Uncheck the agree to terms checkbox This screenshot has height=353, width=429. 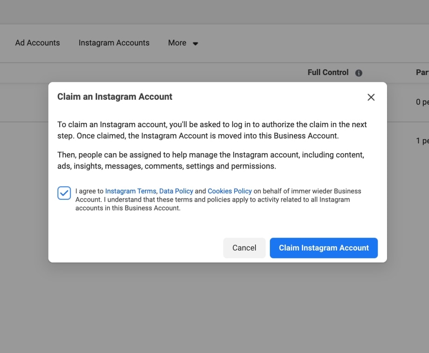point(64,193)
